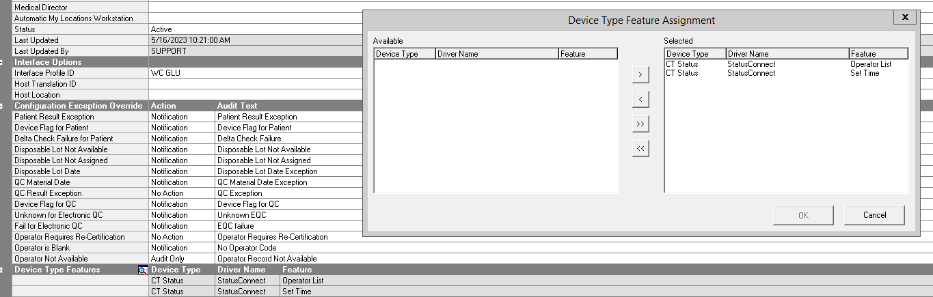This screenshot has height=297, width=933.
Task: Add all features with >> button
Action: click(640, 124)
